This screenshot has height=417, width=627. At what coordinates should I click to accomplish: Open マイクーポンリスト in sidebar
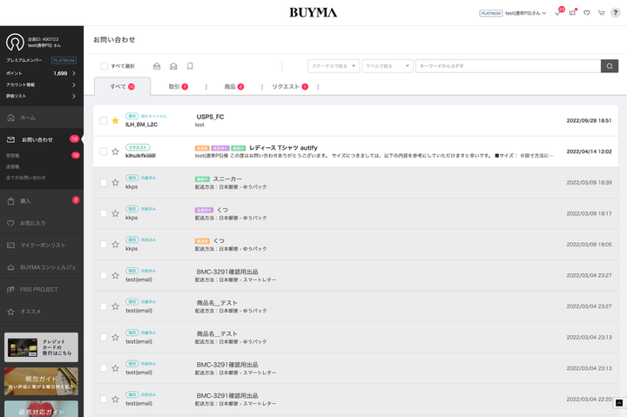(42, 245)
